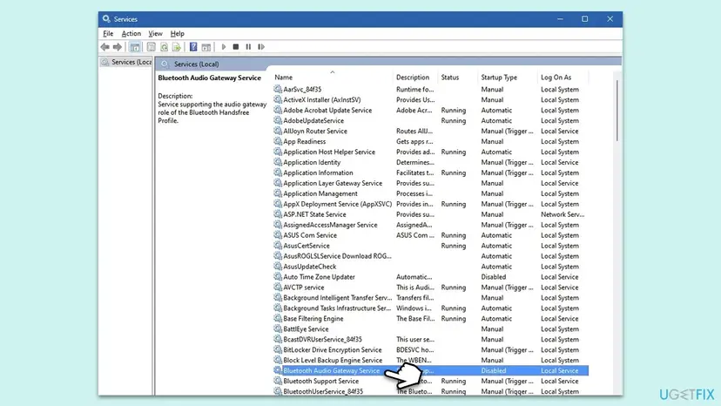Click the Start Service play icon

224,47
